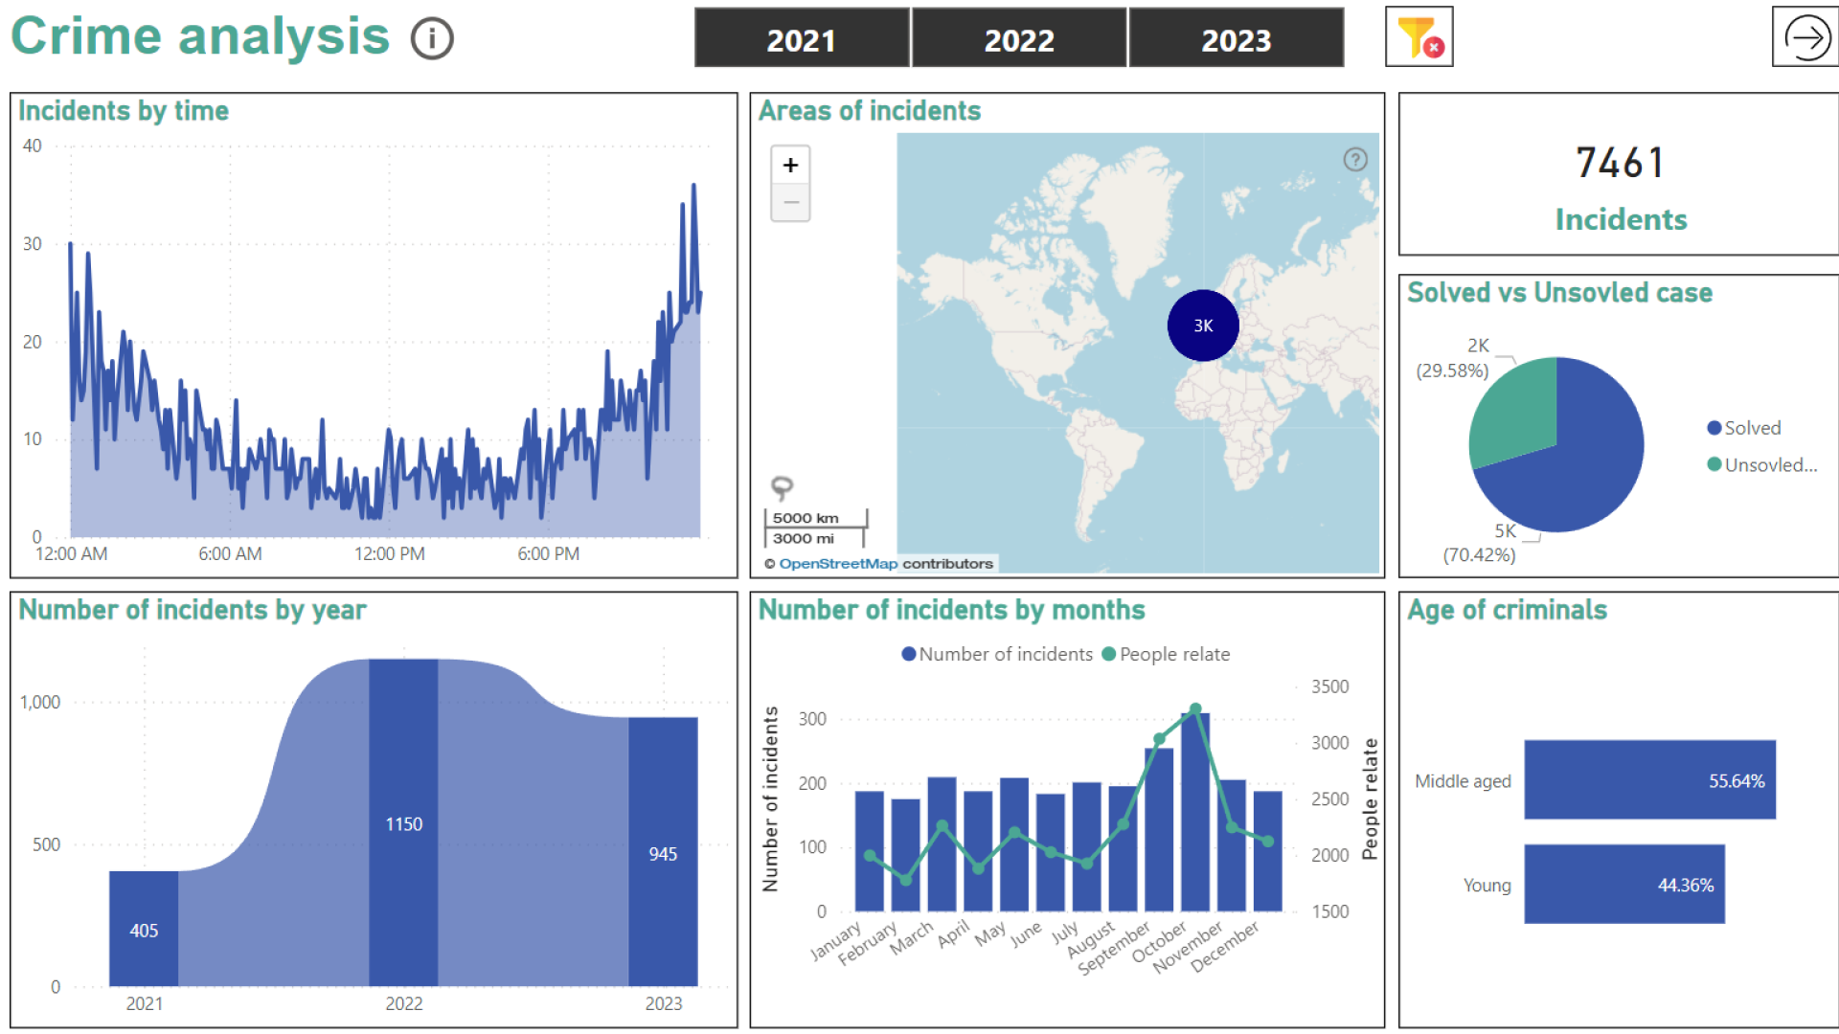Screen dimensions: 1839x1034
Task: Select the October bar in months chart
Action: pos(1195,812)
